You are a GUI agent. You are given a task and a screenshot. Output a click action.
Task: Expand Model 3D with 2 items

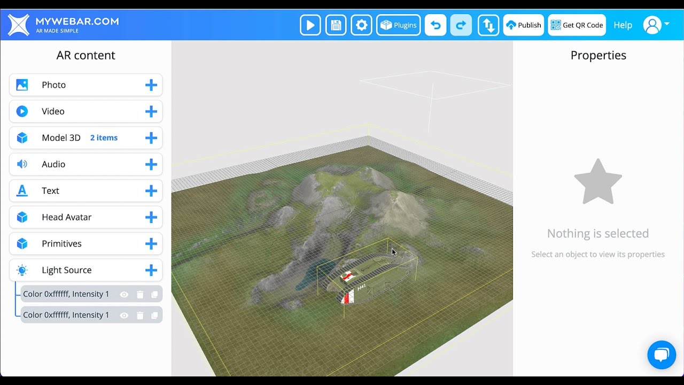(x=85, y=138)
